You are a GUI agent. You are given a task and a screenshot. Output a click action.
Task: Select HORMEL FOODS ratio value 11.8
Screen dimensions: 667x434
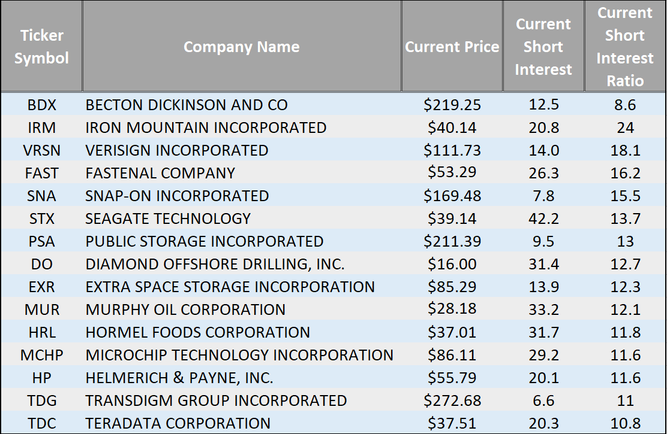[625, 332]
